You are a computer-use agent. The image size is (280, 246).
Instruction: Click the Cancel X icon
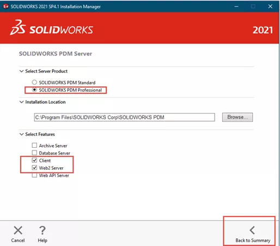pyautogui.click(x=18, y=230)
